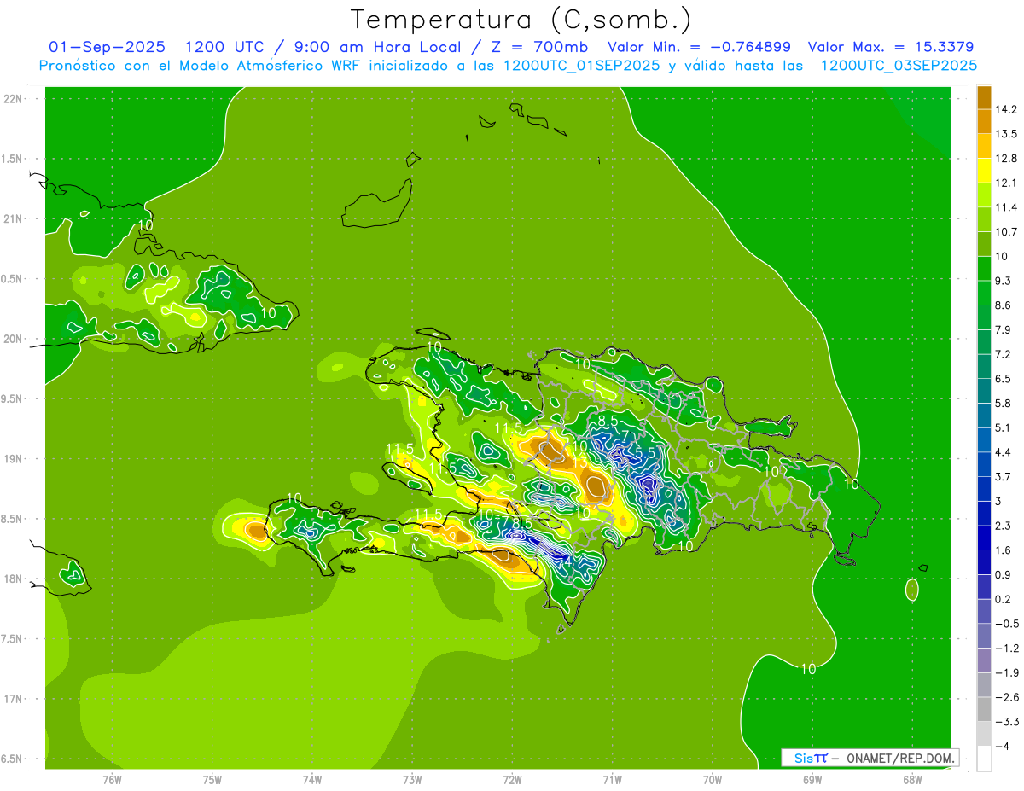1024x791 pixels.
Task: Click the legend band between 10.7 and 10
Action: [x=984, y=244]
